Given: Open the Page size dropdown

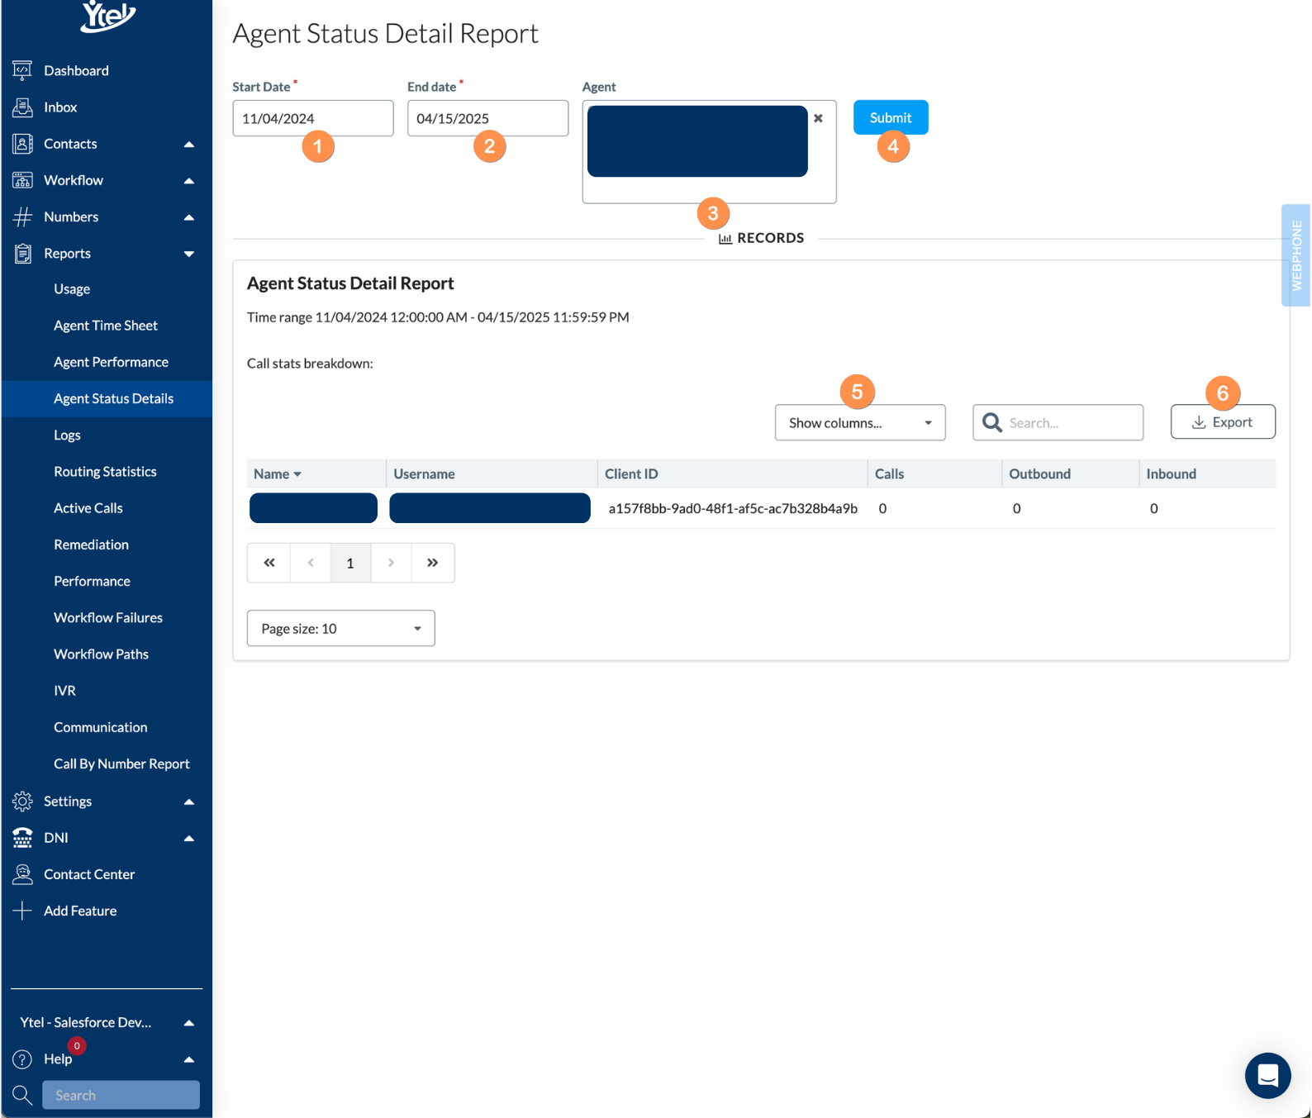Looking at the screenshot, I should [340, 628].
